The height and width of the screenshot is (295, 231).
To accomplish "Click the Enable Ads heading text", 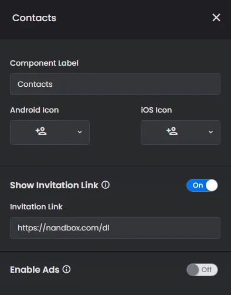I will (35, 270).
